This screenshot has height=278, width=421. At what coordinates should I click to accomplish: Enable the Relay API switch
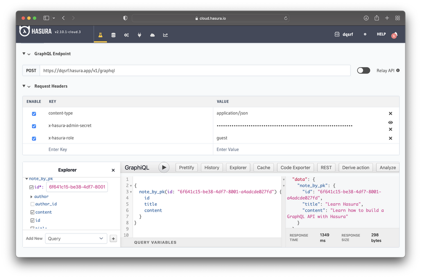(363, 71)
